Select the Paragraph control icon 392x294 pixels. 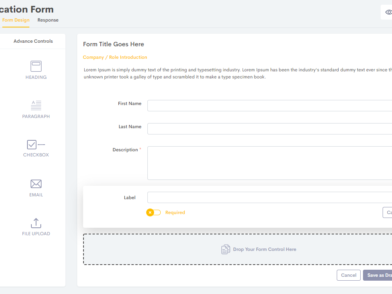(36, 105)
